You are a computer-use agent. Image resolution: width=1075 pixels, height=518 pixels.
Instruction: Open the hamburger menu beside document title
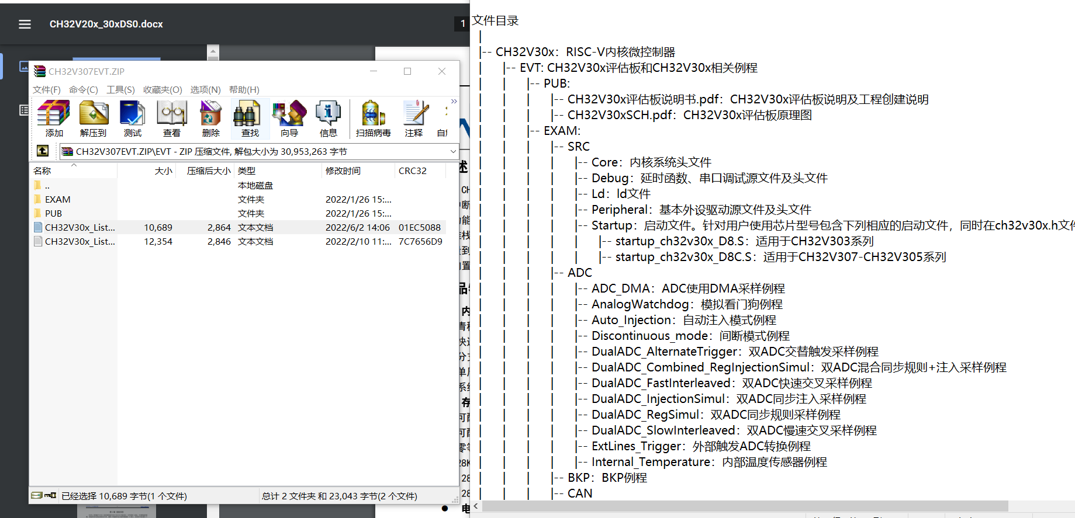(25, 24)
